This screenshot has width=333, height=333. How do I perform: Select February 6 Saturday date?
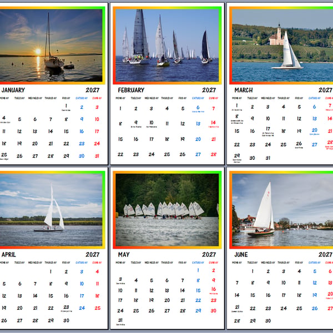point(198,109)
